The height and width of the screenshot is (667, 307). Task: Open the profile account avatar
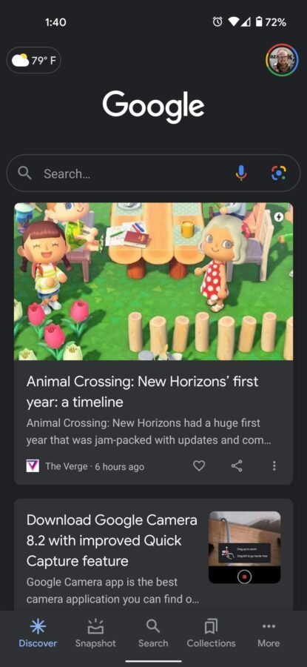click(x=282, y=61)
